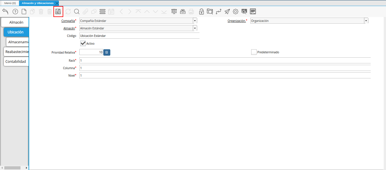
Task: Switch to the Menú (0) tab
Action: pyautogui.click(x=10, y=3)
